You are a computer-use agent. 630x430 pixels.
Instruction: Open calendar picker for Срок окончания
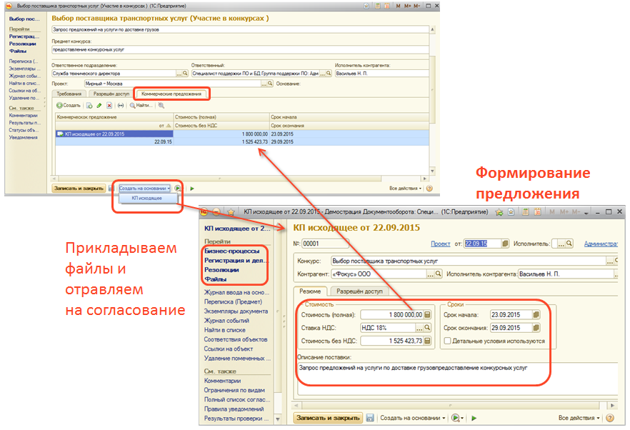[536, 329]
